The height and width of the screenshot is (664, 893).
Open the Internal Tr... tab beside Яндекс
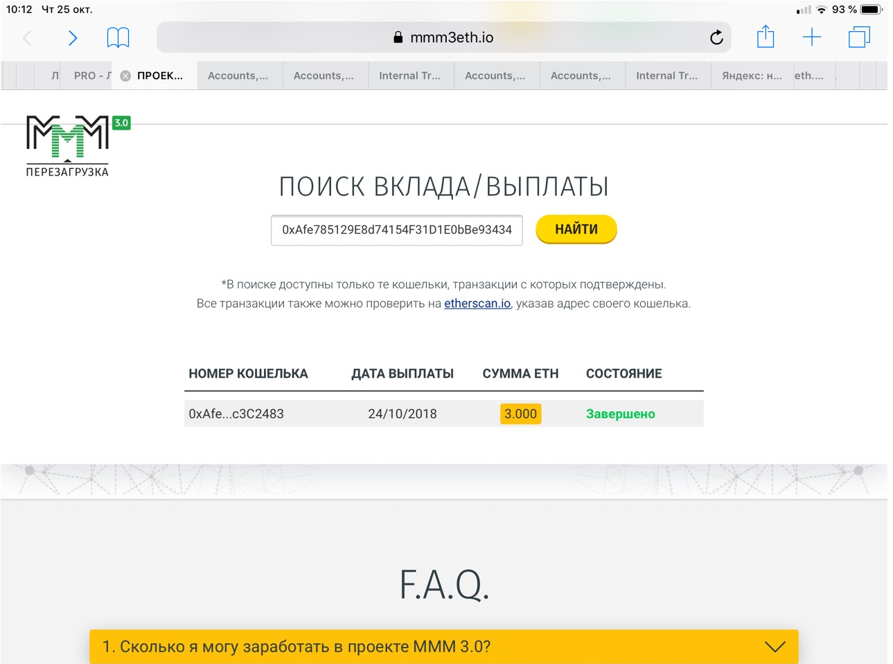(x=667, y=76)
